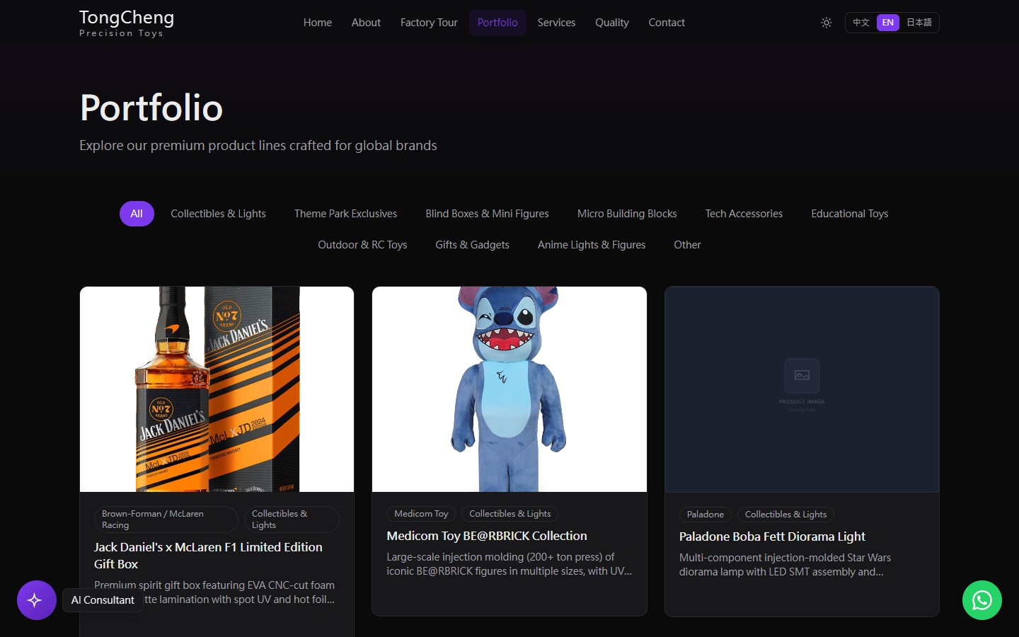Go to the Services page
The image size is (1019, 637).
(556, 23)
